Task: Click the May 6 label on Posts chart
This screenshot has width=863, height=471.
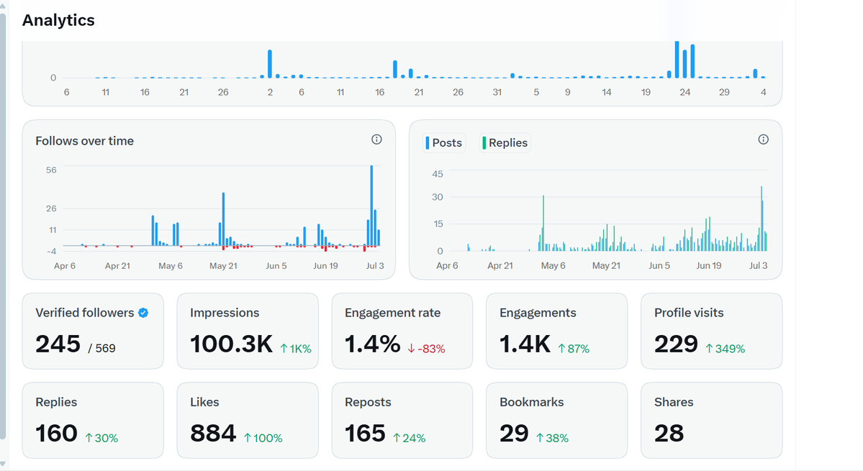Action: pos(553,266)
